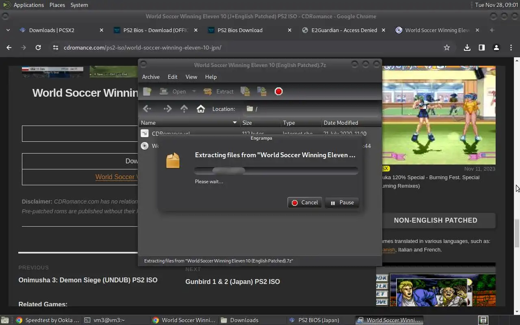Image resolution: width=520 pixels, height=325 pixels.
Task: Sort files by Size column
Action: (x=260, y=123)
